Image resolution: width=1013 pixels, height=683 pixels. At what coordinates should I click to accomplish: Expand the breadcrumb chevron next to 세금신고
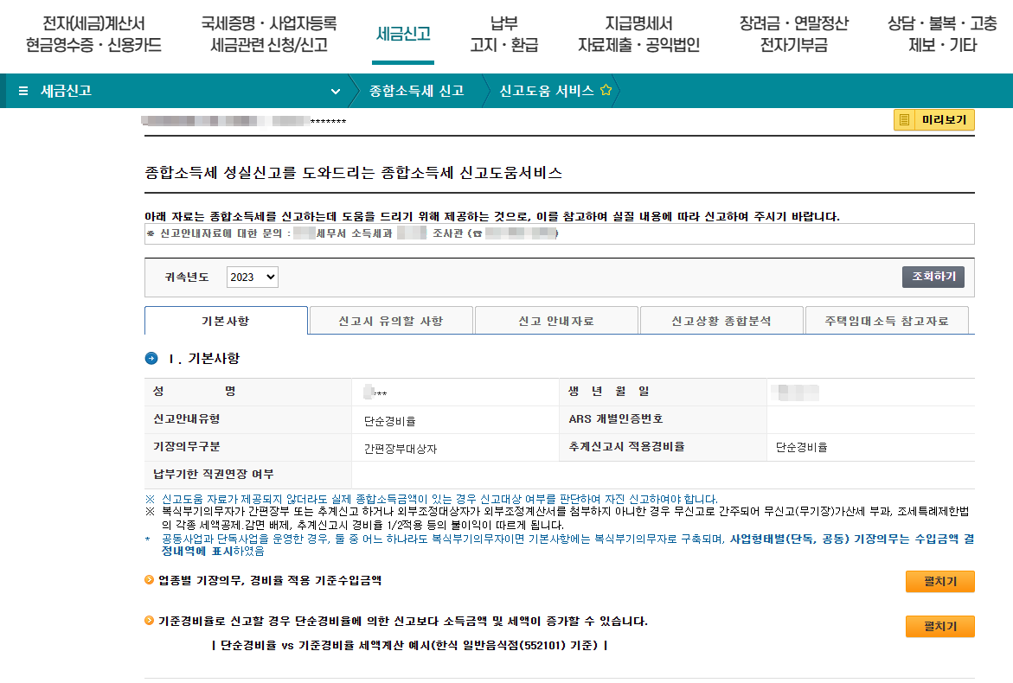(337, 91)
